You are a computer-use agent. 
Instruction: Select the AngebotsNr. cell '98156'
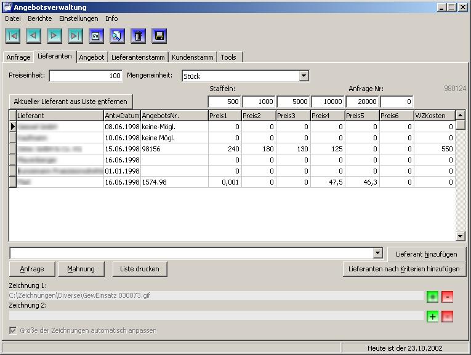click(174, 149)
